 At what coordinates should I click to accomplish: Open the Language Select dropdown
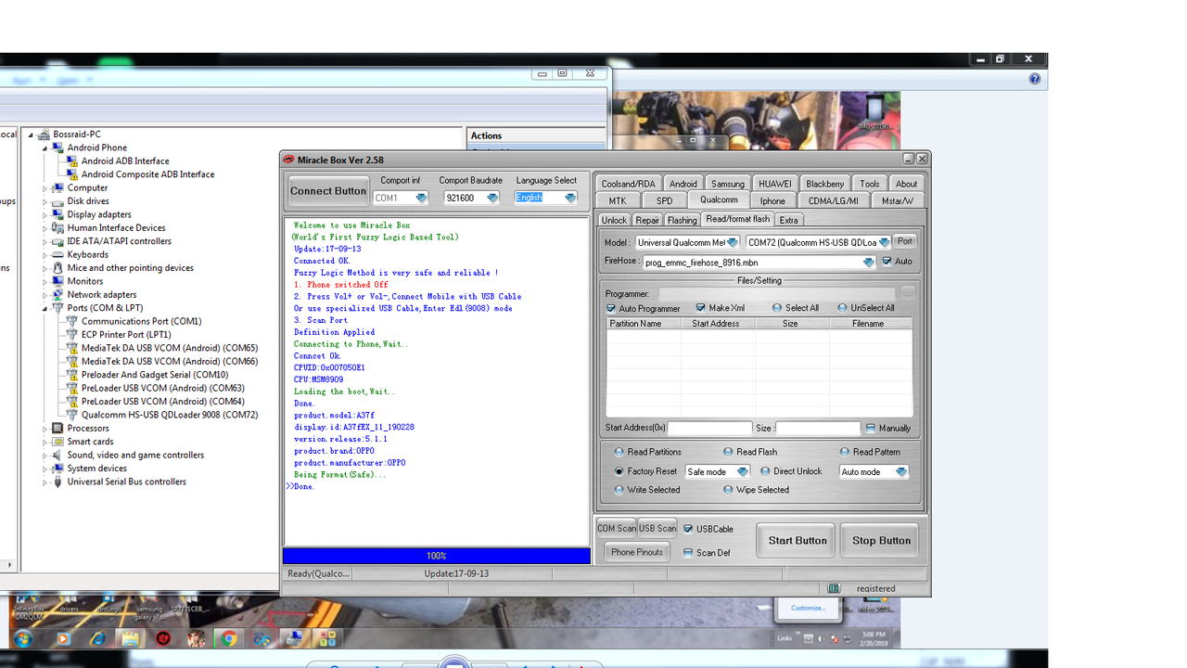pos(546,198)
